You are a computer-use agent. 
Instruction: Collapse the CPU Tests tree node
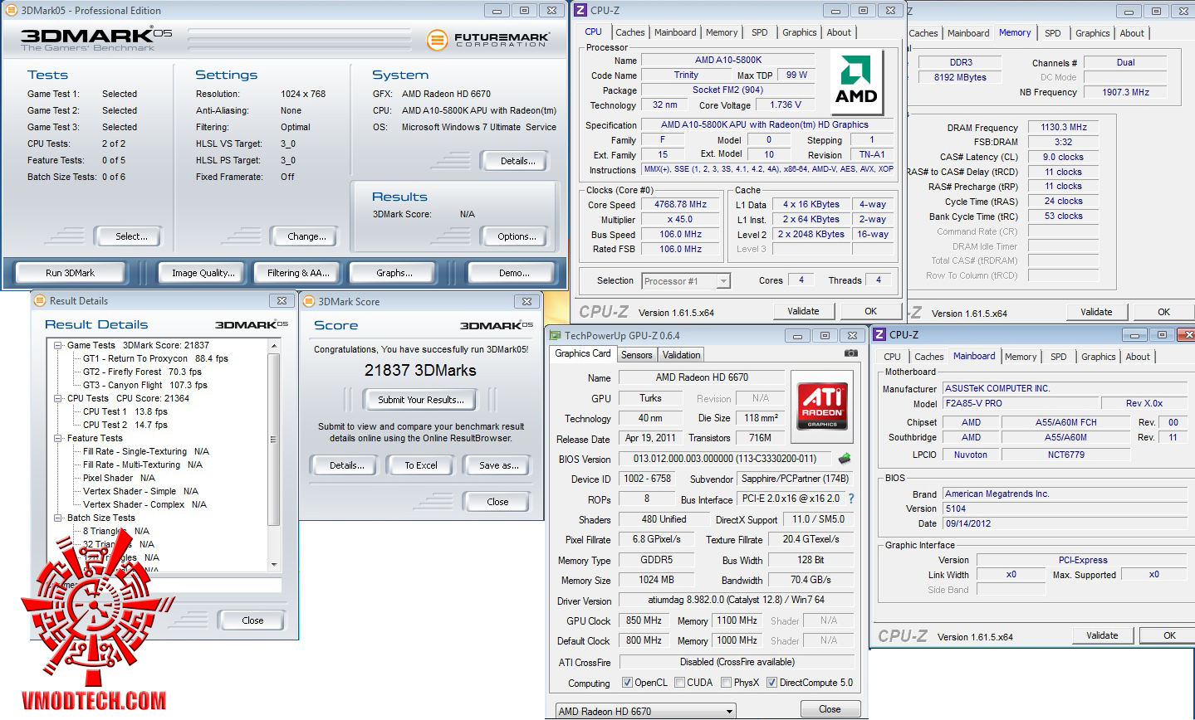58,398
